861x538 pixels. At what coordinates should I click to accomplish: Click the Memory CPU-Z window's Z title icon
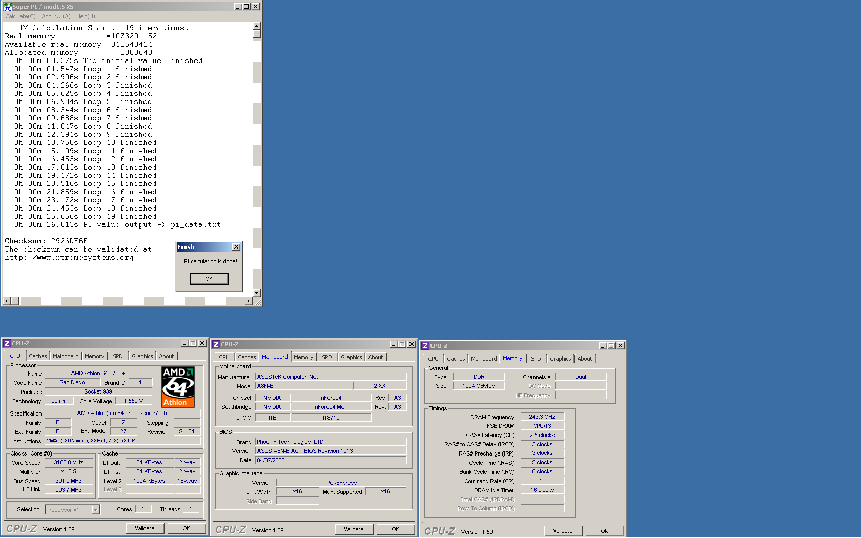pyautogui.click(x=425, y=346)
